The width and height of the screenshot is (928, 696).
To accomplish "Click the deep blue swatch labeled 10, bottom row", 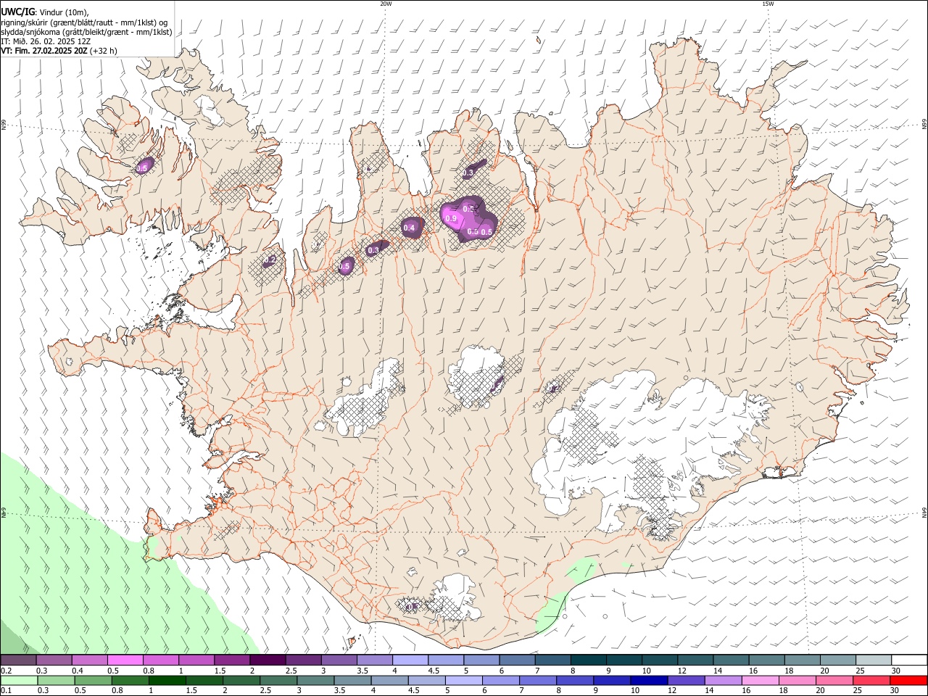I will click(x=649, y=681).
